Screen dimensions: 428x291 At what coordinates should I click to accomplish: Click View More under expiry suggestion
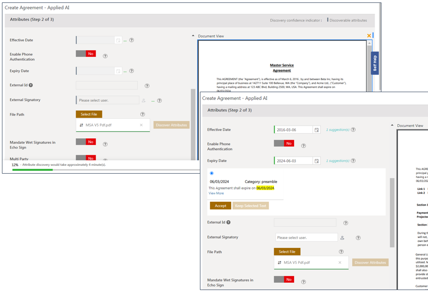(x=216, y=193)
